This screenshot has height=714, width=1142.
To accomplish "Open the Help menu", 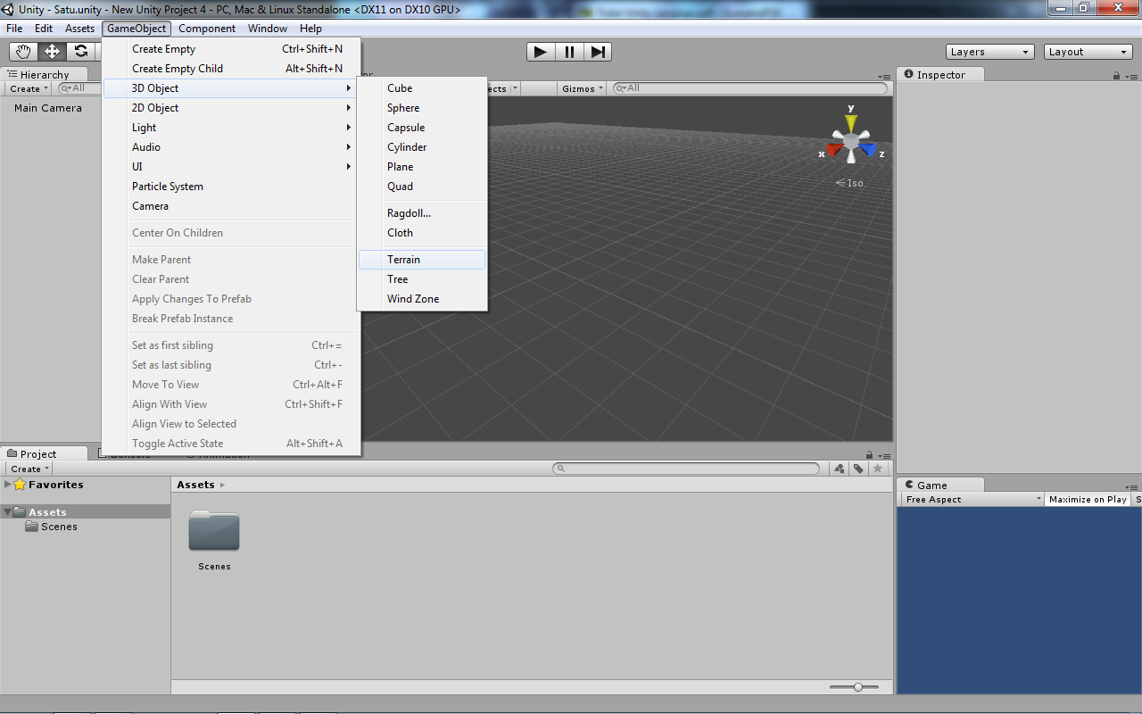I will click(310, 29).
